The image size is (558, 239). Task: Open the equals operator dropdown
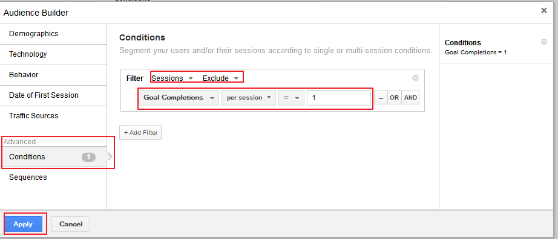[x=291, y=98]
